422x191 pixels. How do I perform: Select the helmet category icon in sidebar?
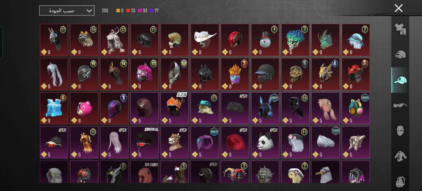click(400, 54)
